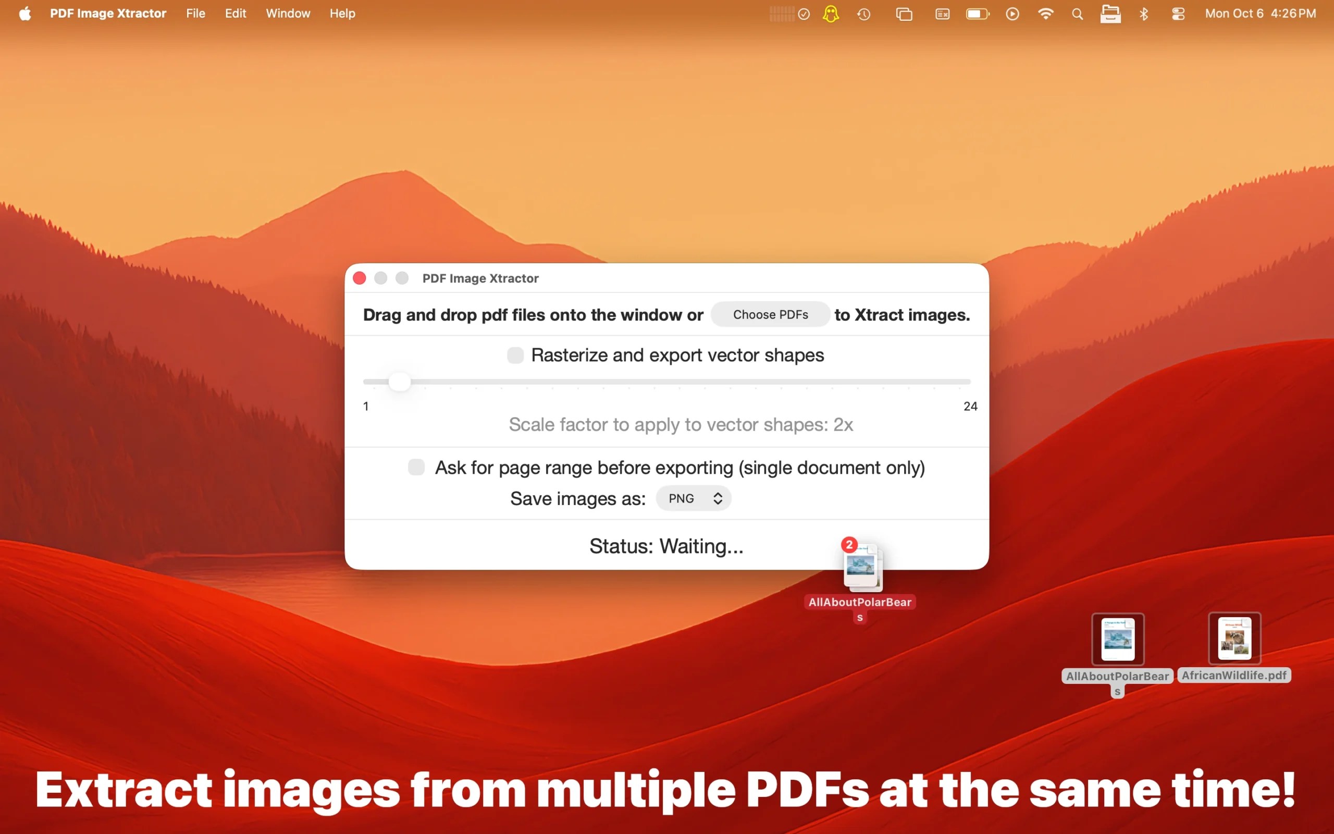
Task: Open Control Center from the menu bar
Action: [x=1179, y=13]
